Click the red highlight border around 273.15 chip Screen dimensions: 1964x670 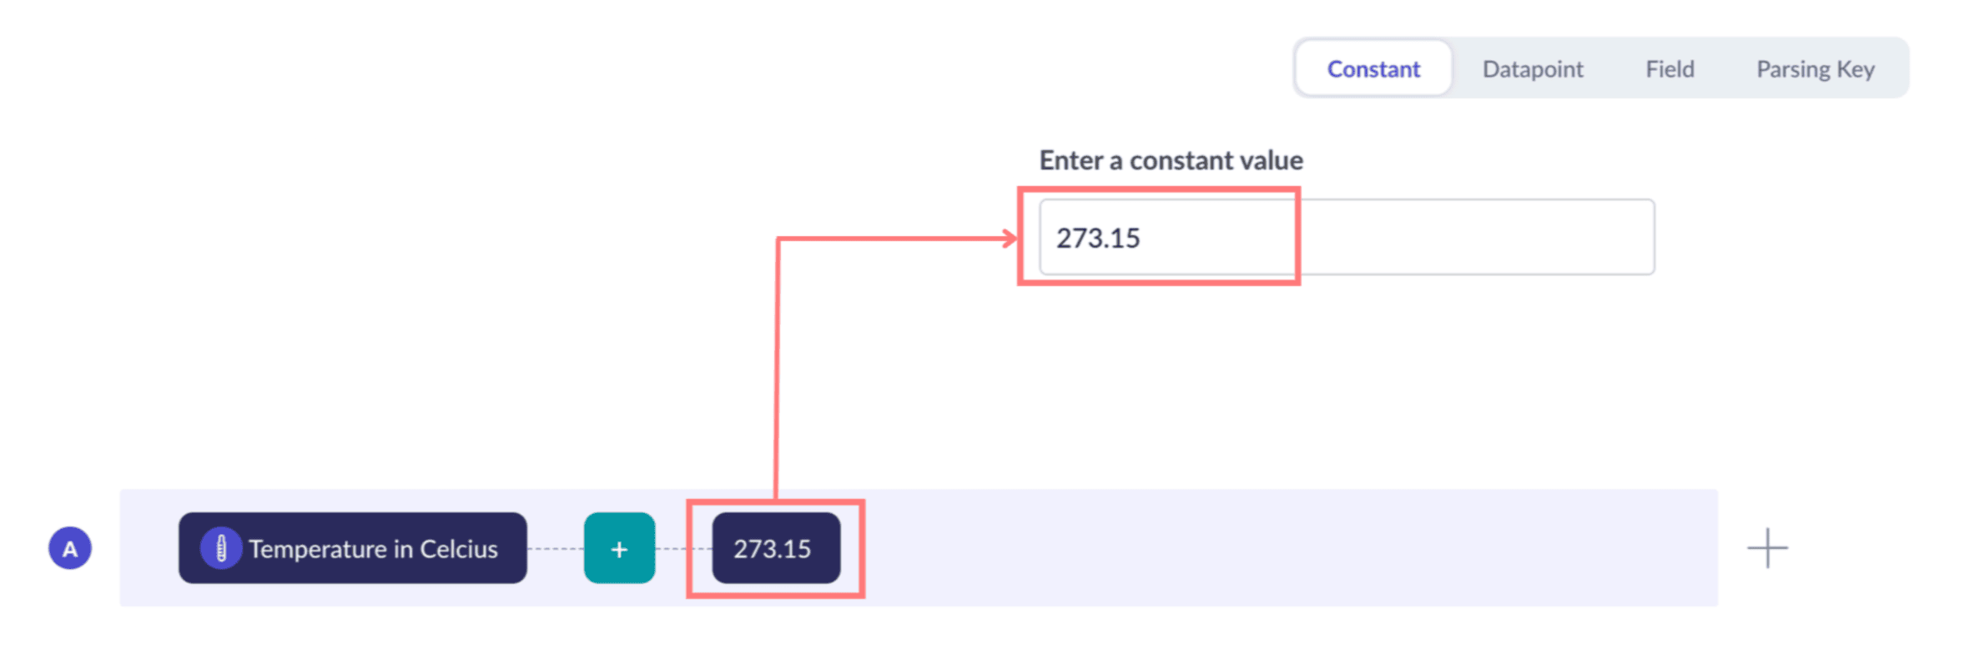tap(775, 502)
